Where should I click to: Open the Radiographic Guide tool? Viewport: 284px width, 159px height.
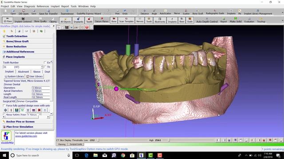click(x=215, y=12)
